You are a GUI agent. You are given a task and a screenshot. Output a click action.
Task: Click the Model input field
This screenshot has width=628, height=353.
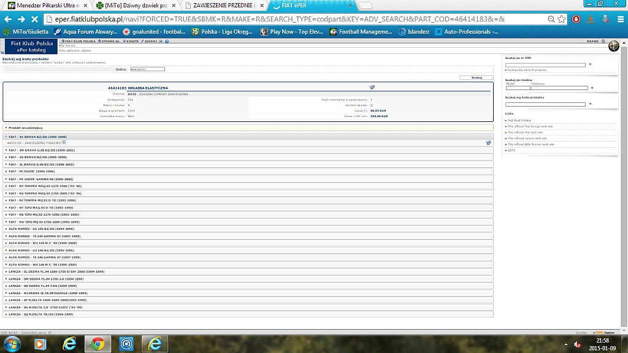pos(518,88)
